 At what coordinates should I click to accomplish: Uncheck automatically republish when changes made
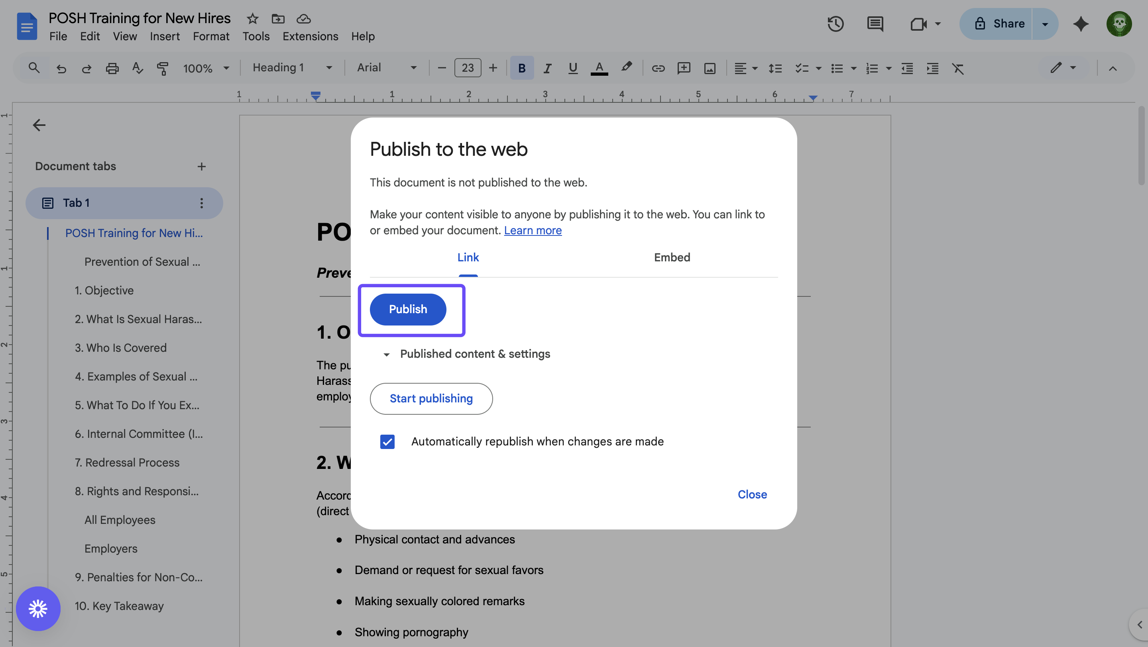[x=387, y=442]
